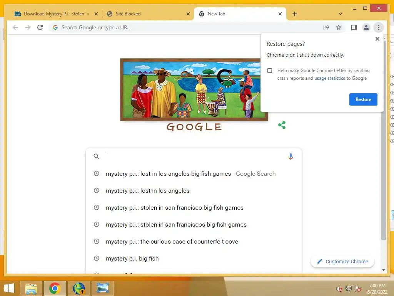
Task: Open the usage statistics link
Action: point(329,78)
